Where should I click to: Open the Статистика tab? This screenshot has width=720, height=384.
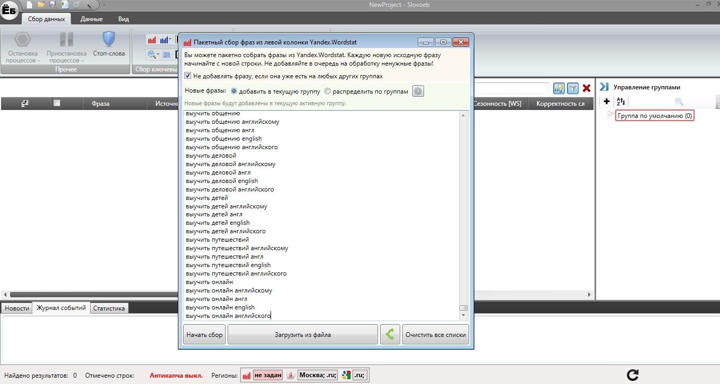[x=109, y=308]
